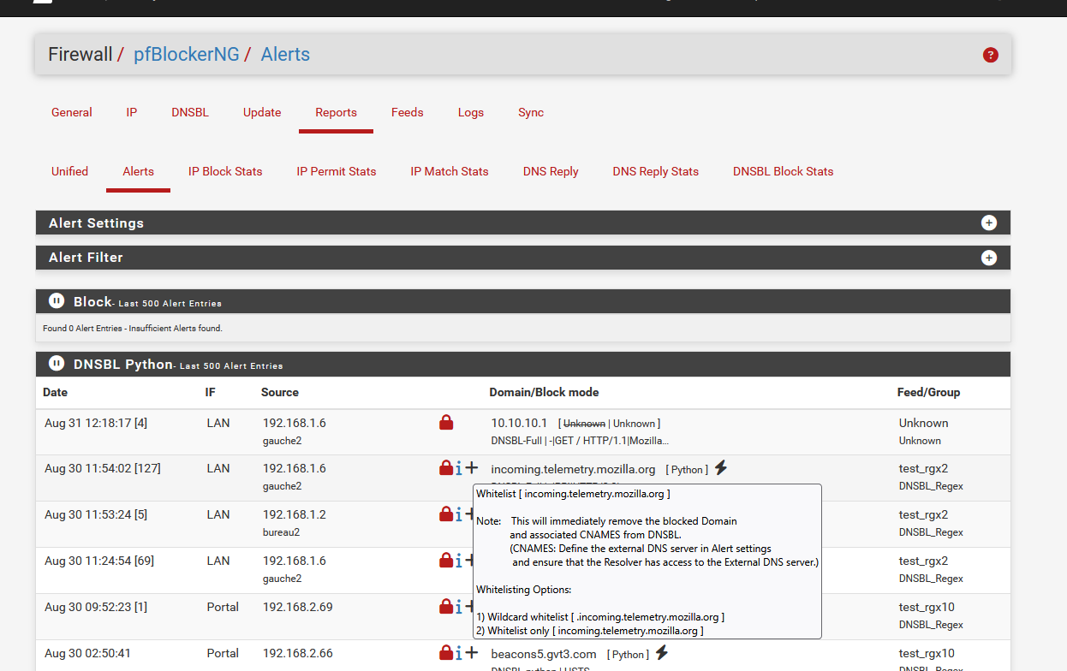1067x671 pixels.
Task: Click the IF column header
Action: (210, 392)
